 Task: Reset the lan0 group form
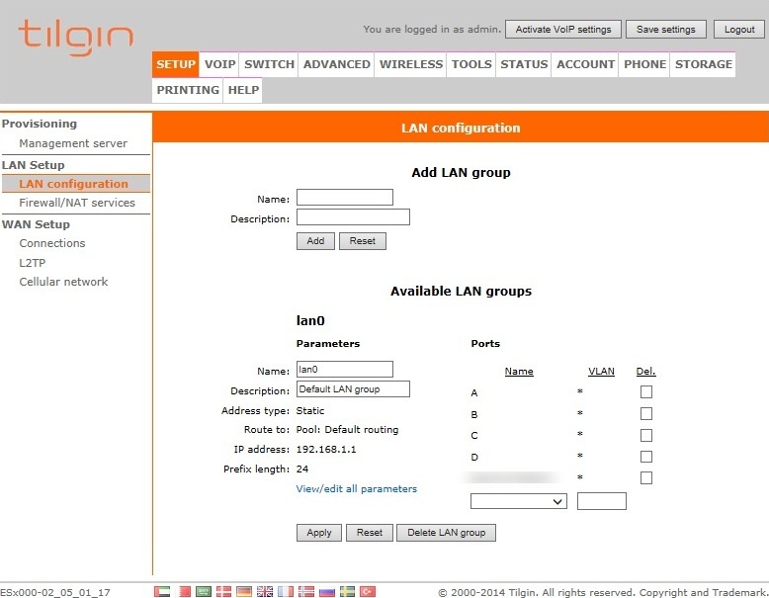coord(370,533)
